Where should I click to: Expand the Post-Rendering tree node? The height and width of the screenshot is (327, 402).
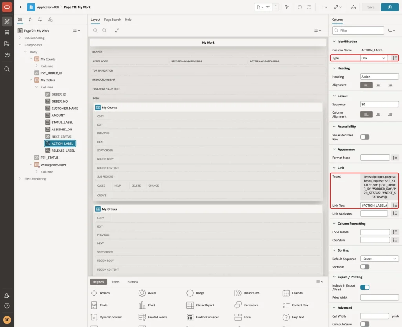coord(20,179)
